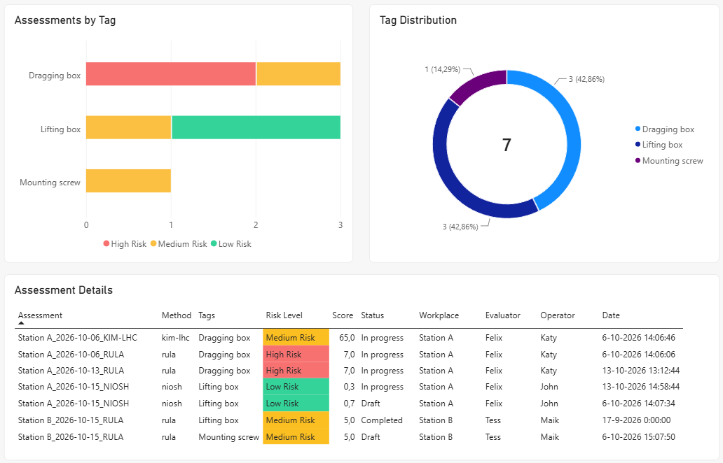Image resolution: width=723 pixels, height=463 pixels.
Task: Click the 'Mounting screw' y-axis label in bar chart
Action: [x=50, y=183]
